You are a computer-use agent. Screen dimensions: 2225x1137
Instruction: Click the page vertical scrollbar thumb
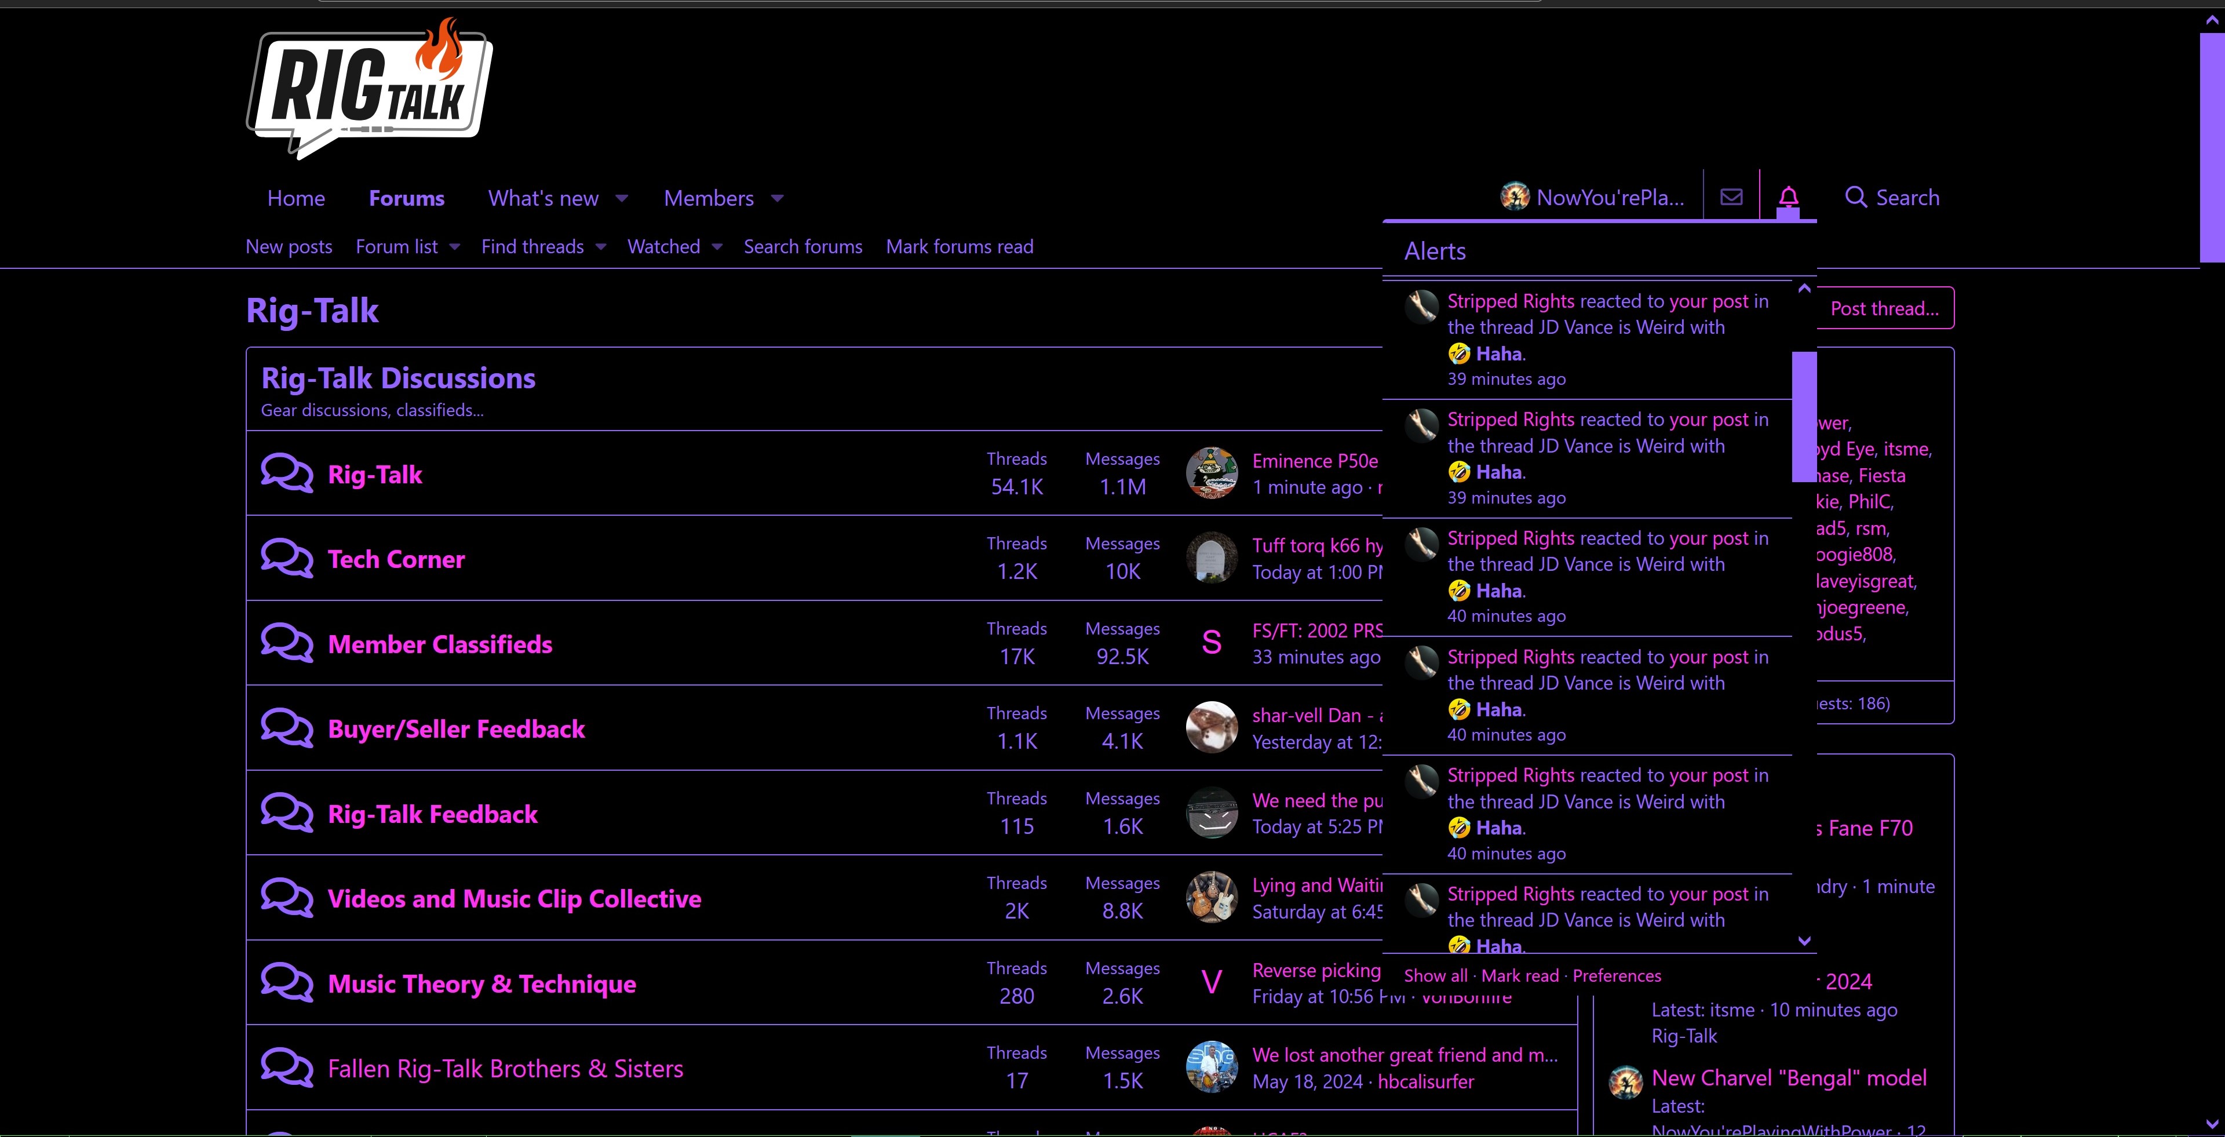tap(2211, 147)
